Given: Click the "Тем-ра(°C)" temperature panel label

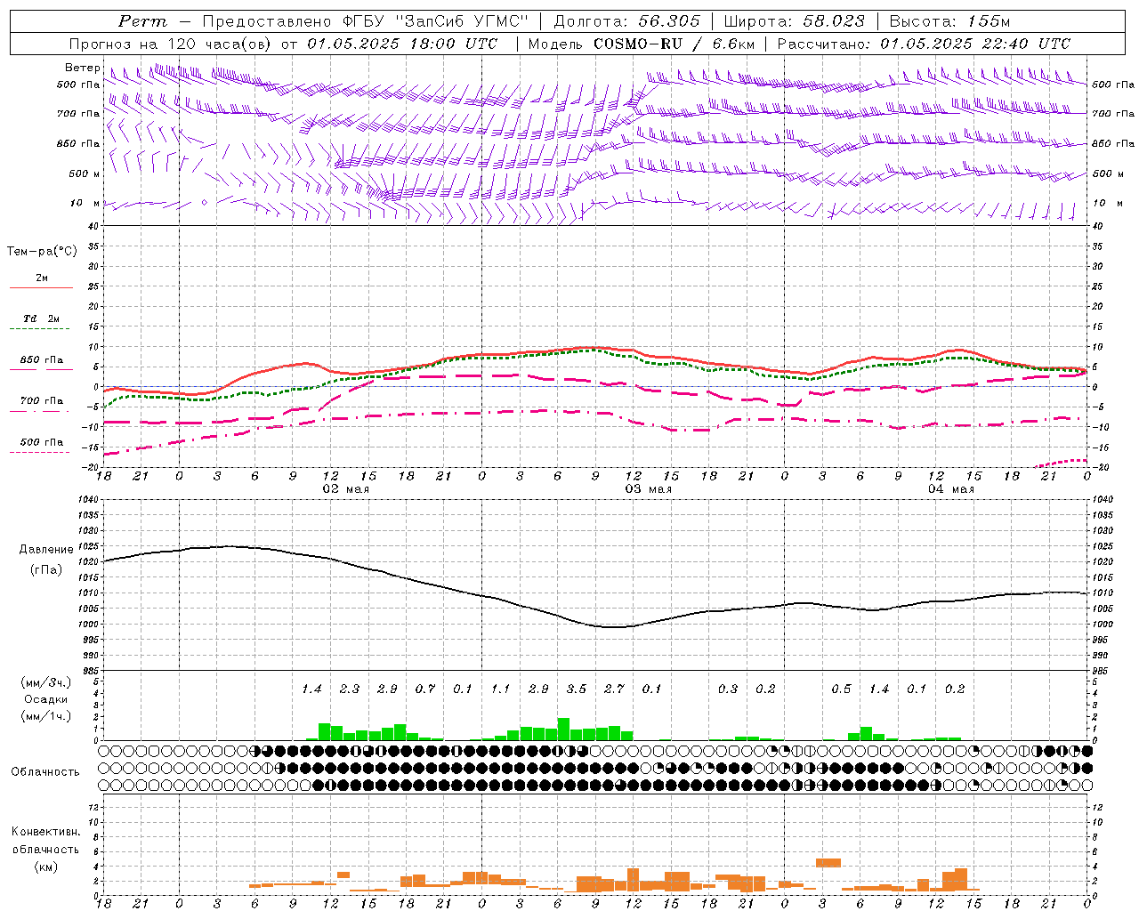Looking at the screenshot, I should coord(42,252).
